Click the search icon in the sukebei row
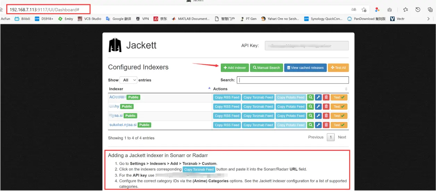This screenshot has height=191, width=436. click(311, 125)
